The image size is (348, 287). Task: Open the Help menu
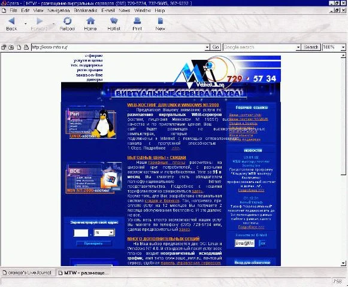pyautogui.click(x=160, y=10)
